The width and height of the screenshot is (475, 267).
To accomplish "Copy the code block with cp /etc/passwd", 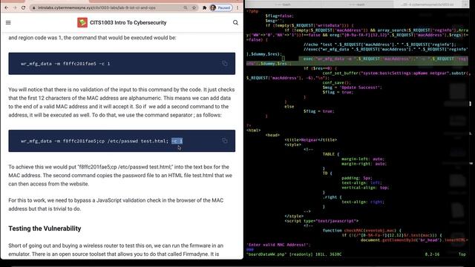I will tap(224, 141).
